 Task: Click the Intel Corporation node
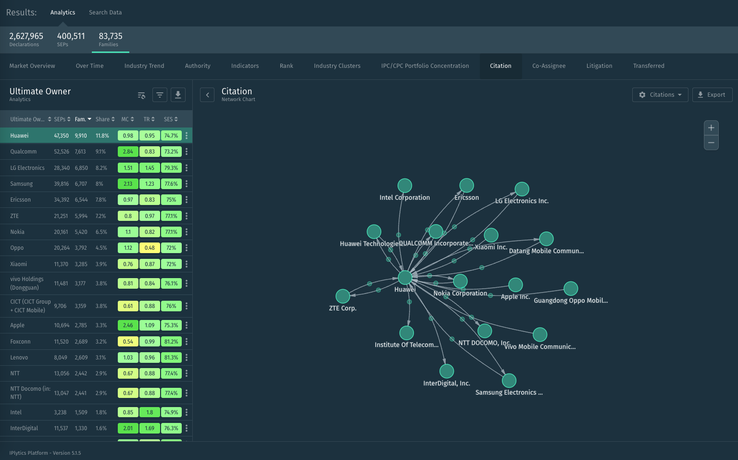click(405, 186)
